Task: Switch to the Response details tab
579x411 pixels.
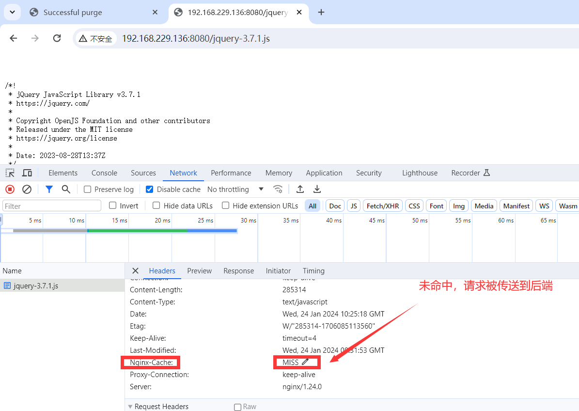Action: (238, 270)
